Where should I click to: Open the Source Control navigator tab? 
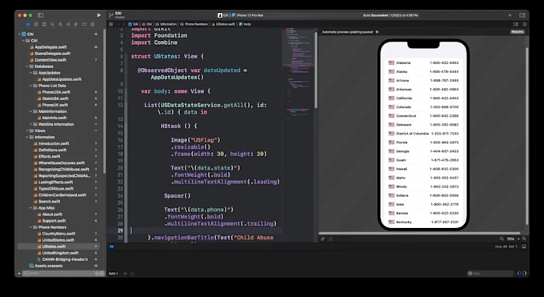tap(36, 24)
